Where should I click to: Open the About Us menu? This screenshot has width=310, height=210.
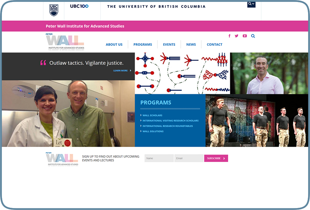(x=114, y=44)
